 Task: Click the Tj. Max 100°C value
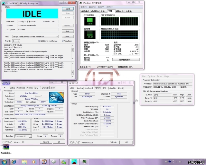162,95
